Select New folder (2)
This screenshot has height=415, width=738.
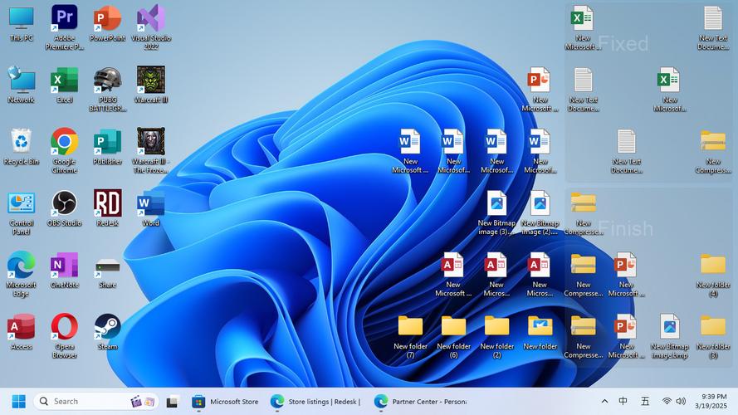click(x=497, y=336)
